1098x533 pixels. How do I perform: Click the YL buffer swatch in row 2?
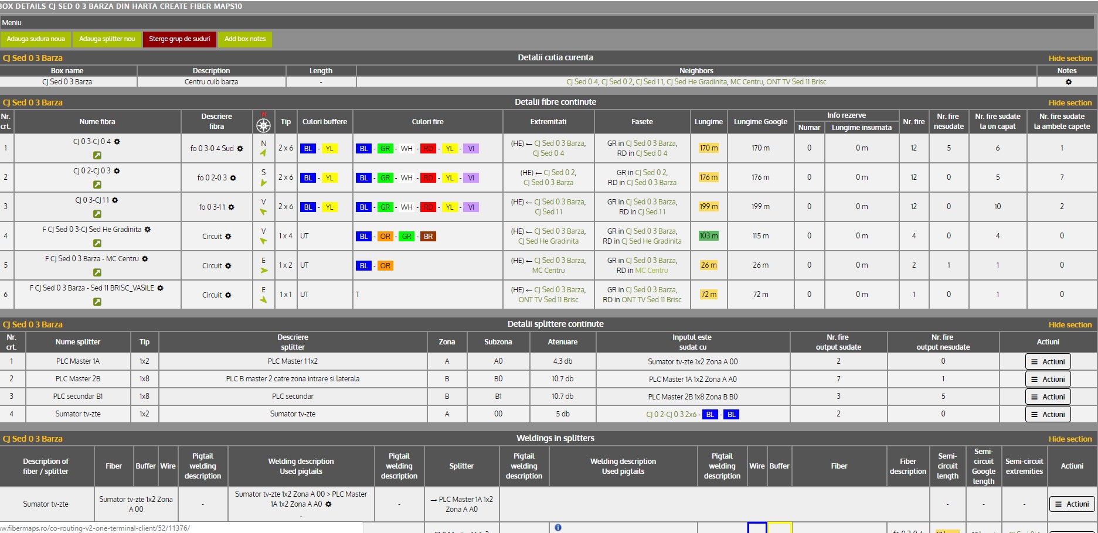point(329,178)
